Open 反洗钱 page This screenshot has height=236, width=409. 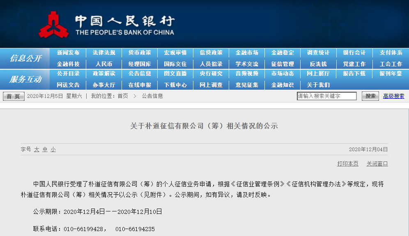(318, 64)
